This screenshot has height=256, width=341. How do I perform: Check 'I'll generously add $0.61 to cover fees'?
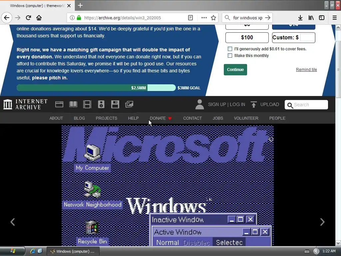(230, 49)
